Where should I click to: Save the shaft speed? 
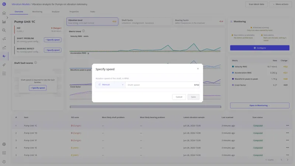coord(193,97)
